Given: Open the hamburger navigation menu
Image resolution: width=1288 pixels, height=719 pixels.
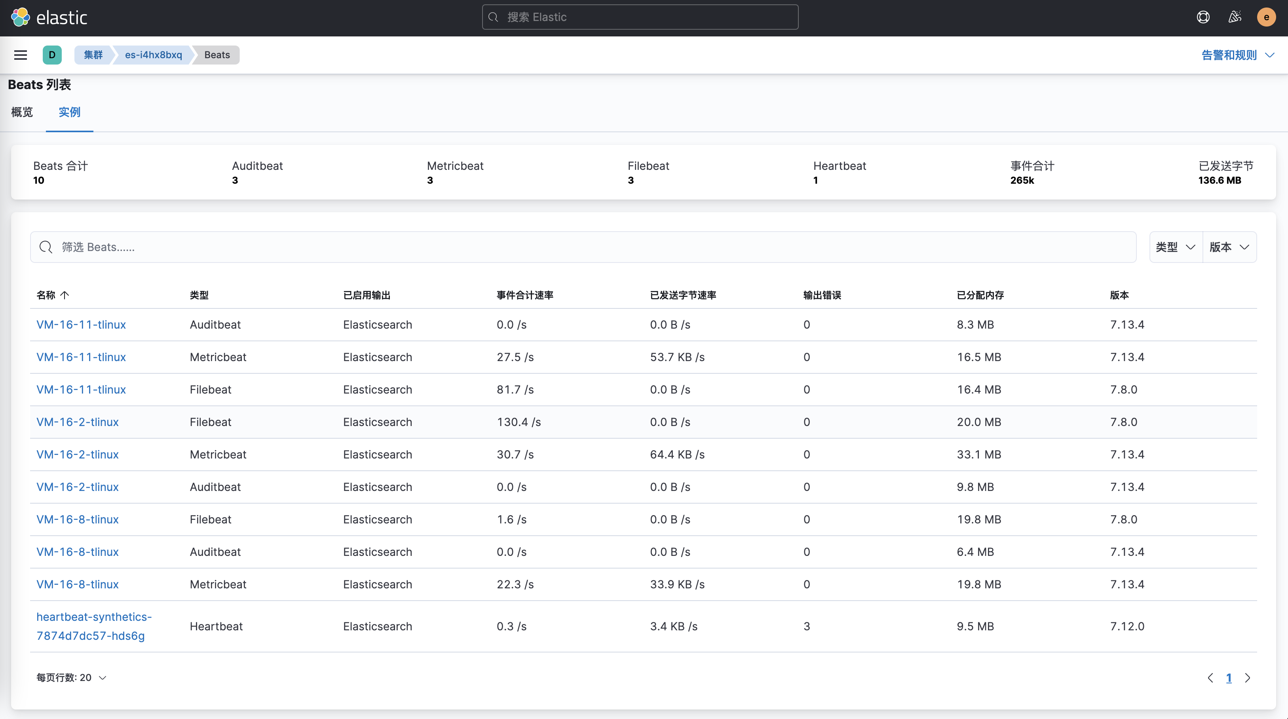Looking at the screenshot, I should (x=21, y=55).
